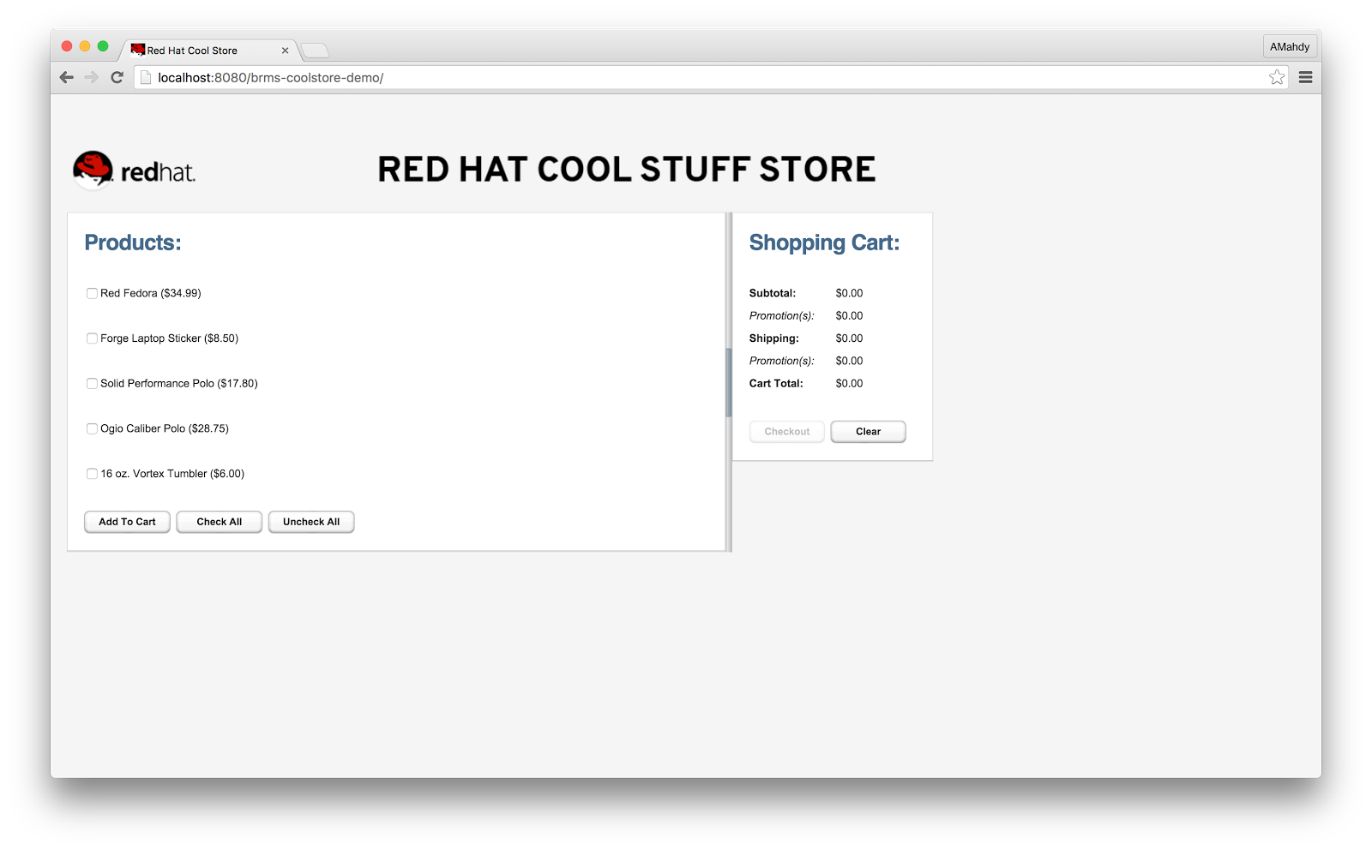Open a new browser tab
The width and height of the screenshot is (1372, 850).
point(315,51)
